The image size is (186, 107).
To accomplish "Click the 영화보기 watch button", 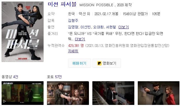I will tap(107, 63).
